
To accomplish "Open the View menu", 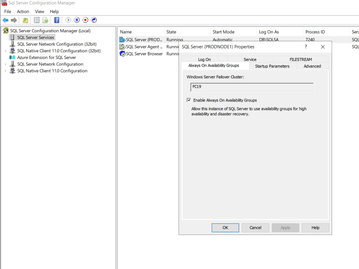I will 39,11.
